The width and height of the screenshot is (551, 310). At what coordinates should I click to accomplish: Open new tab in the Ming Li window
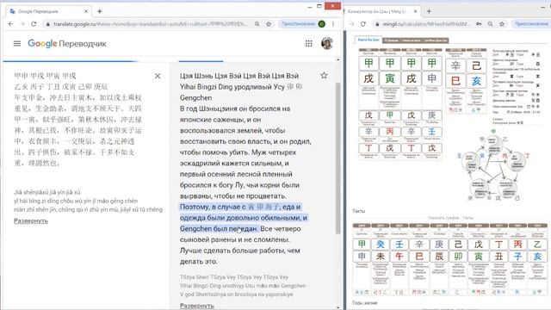click(429, 11)
